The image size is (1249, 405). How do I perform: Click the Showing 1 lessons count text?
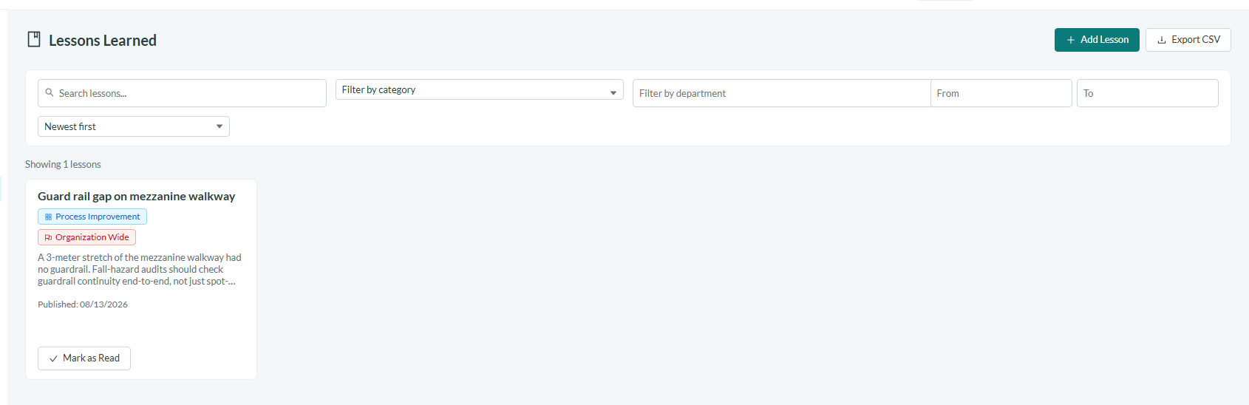click(x=63, y=164)
